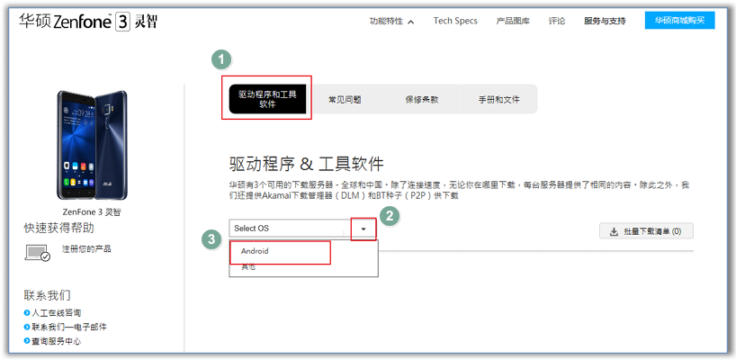Click the arrow bullet beside 人工在线咨询
The height and width of the screenshot is (360, 736).
coord(27,312)
